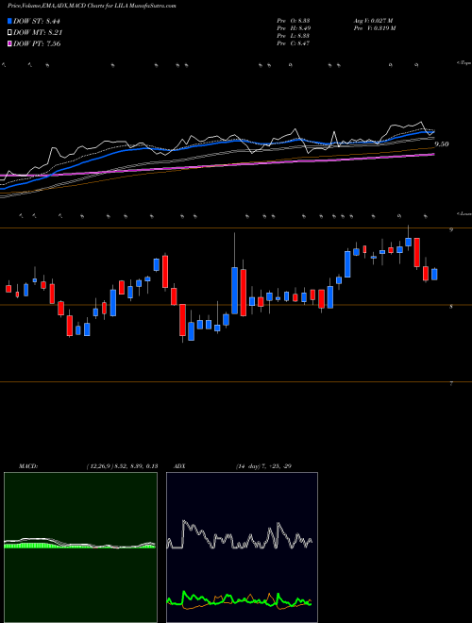Click the 'MACD:' indicator heading

(x=28, y=466)
